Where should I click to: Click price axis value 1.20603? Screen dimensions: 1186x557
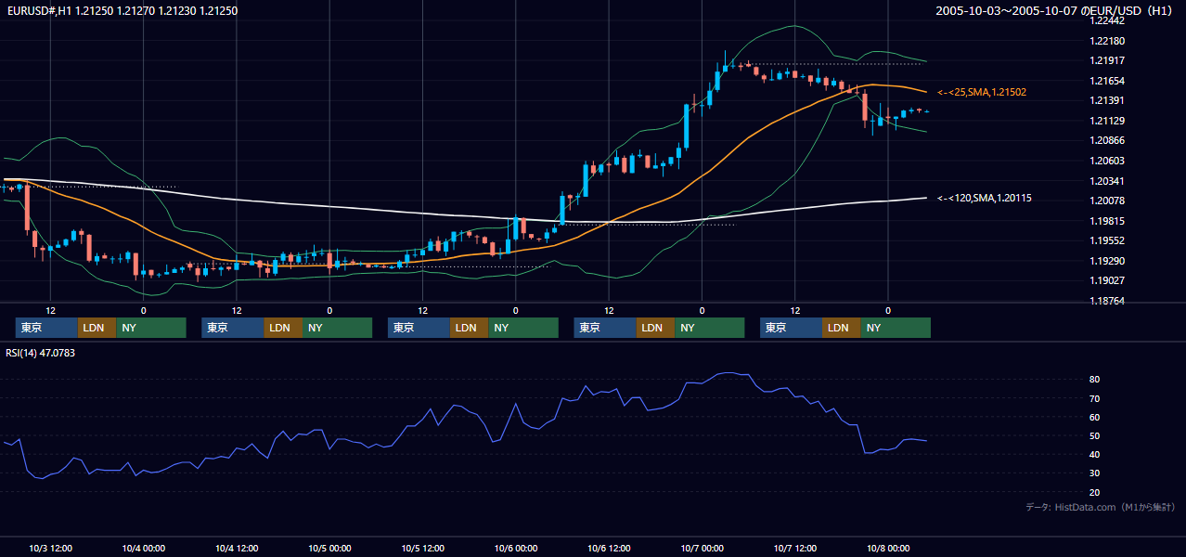1108,161
